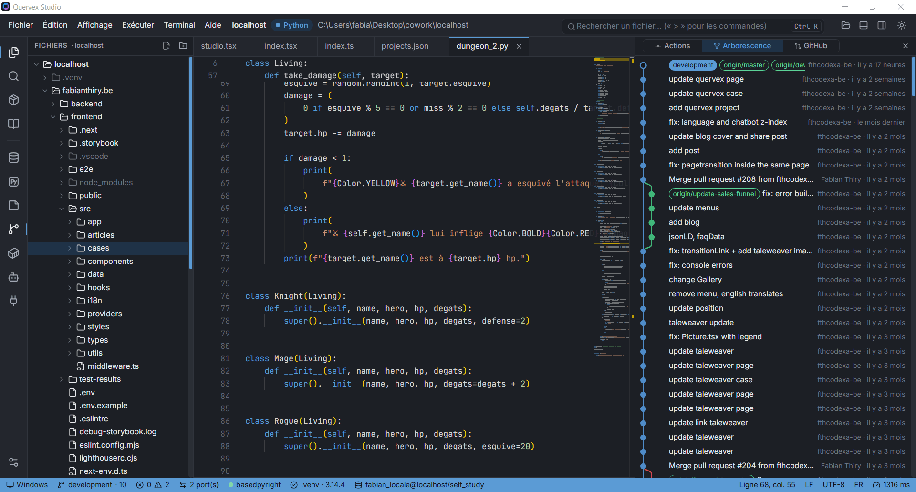Switch to the GitHub tab
Screen dimensions: 916x492
[811, 46]
